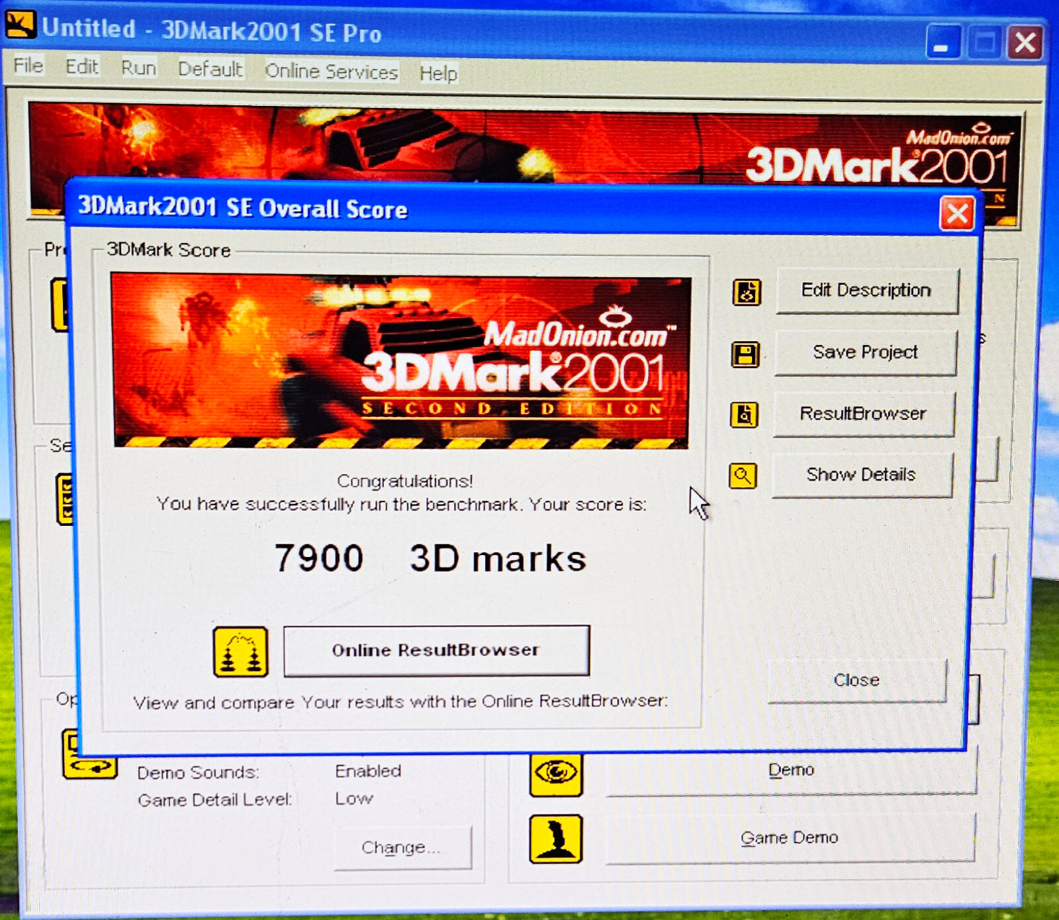Click the 3DMark app icon in title bar
The image size is (1059, 920).
coord(20,25)
